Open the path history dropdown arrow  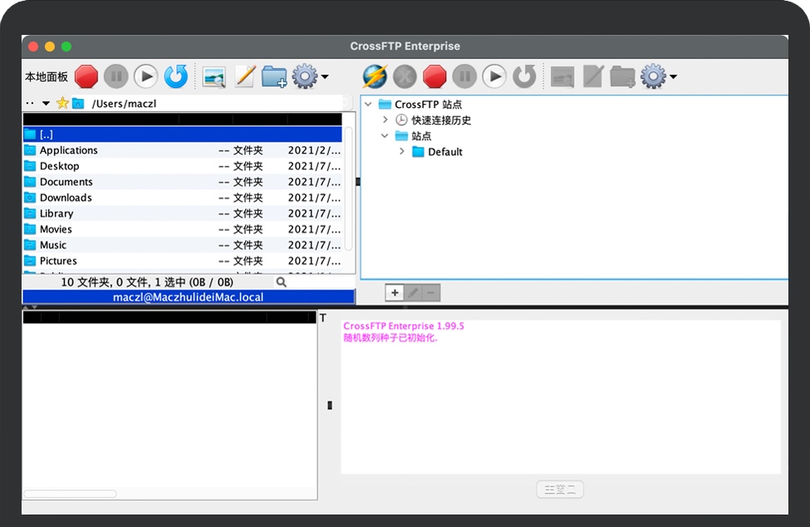click(47, 103)
